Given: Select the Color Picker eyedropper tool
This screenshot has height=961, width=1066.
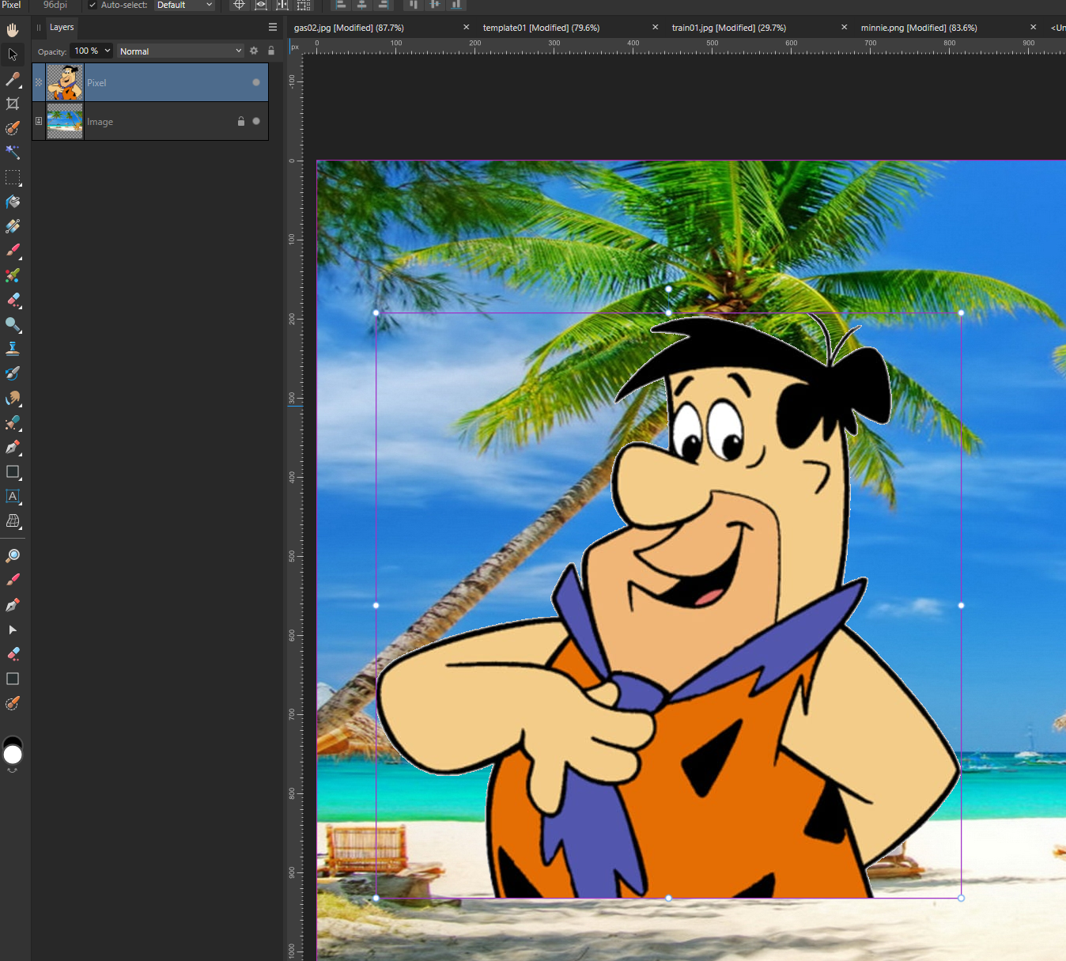Looking at the screenshot, I should [x=13, y=79].
